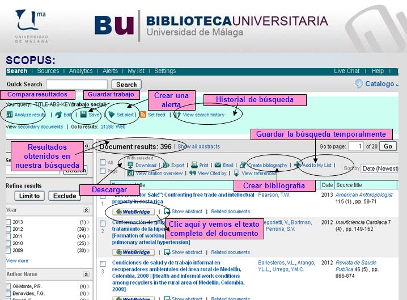Click the Go to page number field
407x300 pixels.
[x=356, y=146]
